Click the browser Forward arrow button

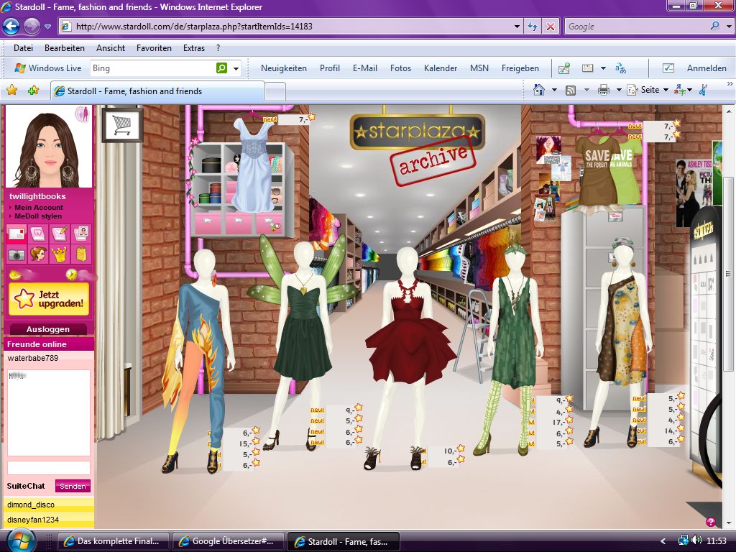pos(32,27)
